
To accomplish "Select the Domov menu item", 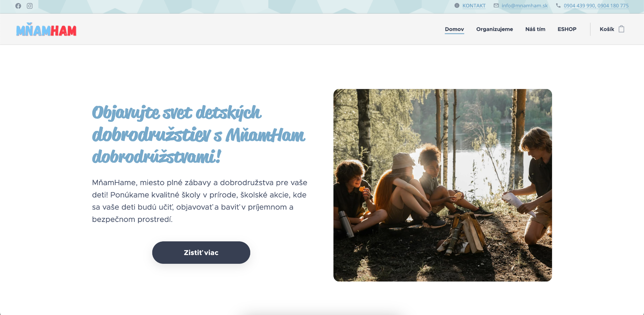I will pos(454,29).
